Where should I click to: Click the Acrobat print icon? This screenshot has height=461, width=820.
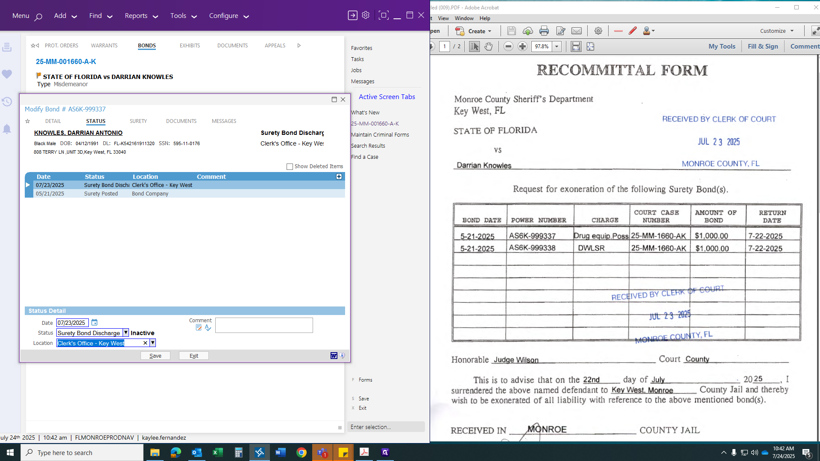pos(544,31)
